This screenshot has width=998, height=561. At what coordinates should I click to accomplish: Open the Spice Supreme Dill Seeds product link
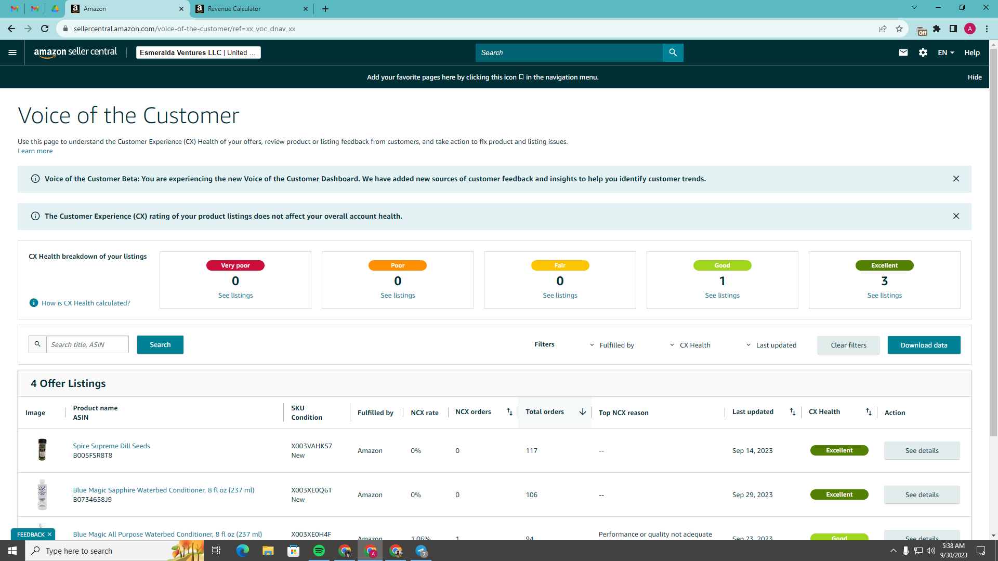(111, 446)
